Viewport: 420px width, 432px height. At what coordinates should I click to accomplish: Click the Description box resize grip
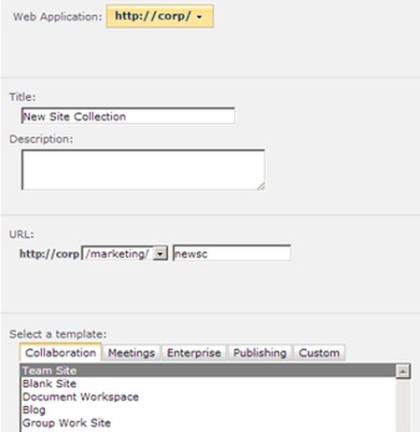click(260, 186)
